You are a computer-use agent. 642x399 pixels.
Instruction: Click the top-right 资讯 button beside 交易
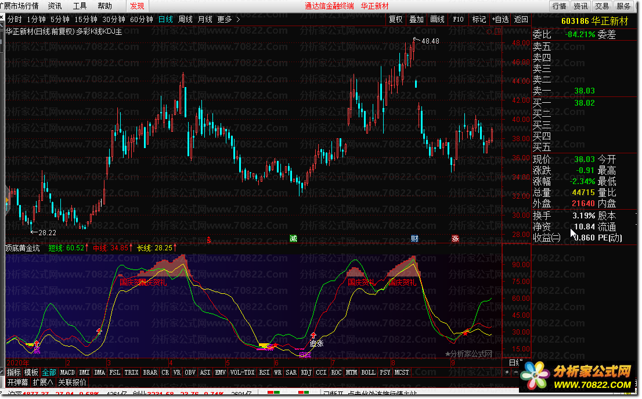pos(580,6)
